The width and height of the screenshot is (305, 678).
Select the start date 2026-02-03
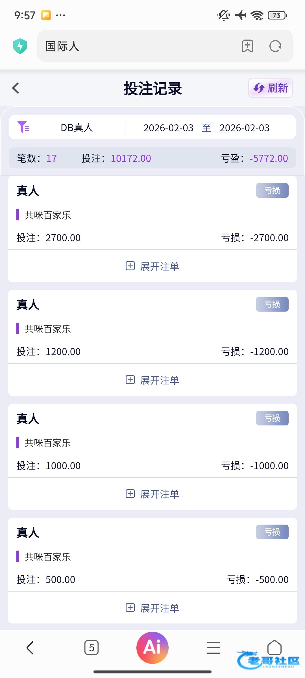click(x=168, y=128)
